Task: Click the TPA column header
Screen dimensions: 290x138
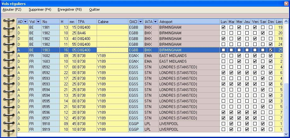Action: pos(87,22)
